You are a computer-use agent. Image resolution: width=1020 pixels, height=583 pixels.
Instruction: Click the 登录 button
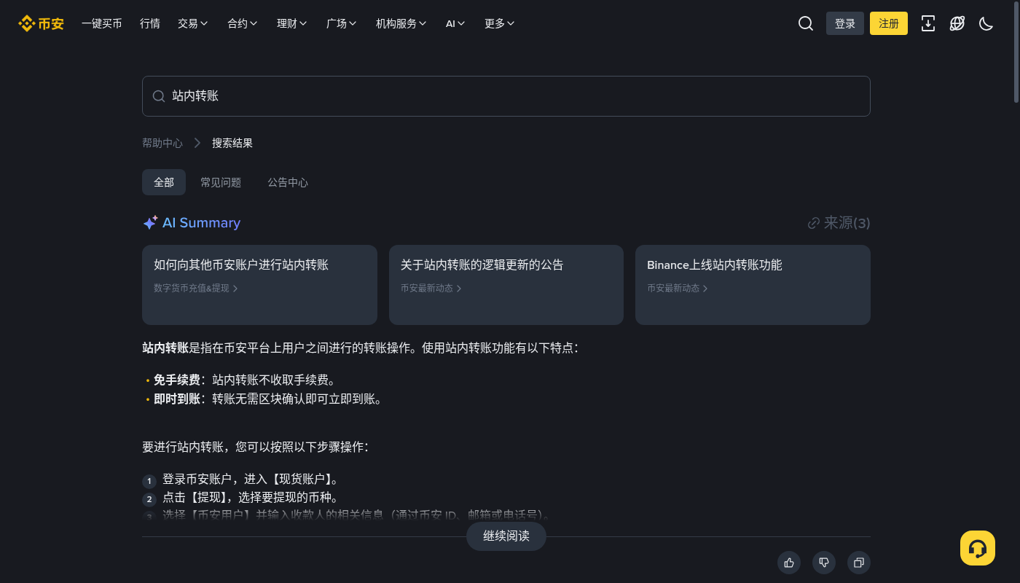845,23
